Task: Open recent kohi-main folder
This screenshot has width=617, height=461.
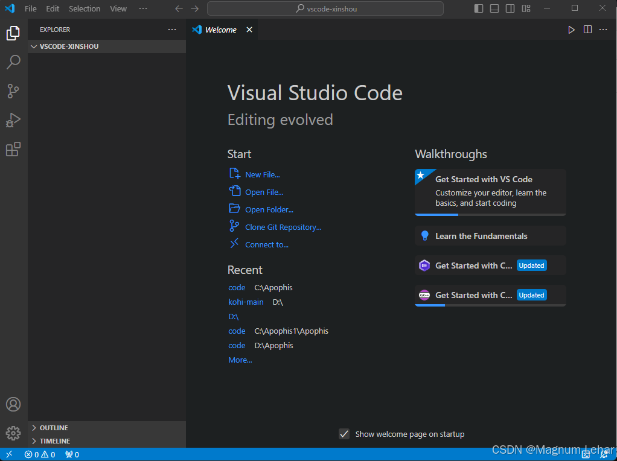Action: tap(246, 302)
